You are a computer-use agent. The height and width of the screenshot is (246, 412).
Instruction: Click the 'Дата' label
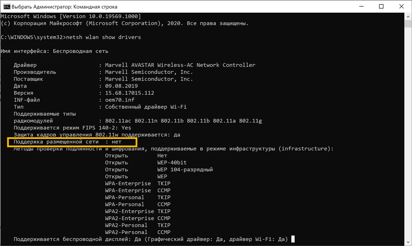pos(20,86)
